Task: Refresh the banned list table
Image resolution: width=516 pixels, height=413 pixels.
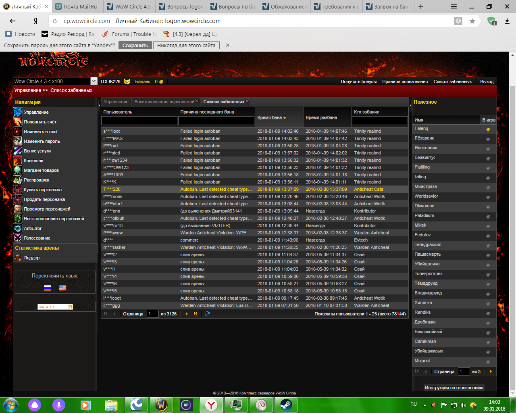Action: pyautogui.click(x=207, y=314)
